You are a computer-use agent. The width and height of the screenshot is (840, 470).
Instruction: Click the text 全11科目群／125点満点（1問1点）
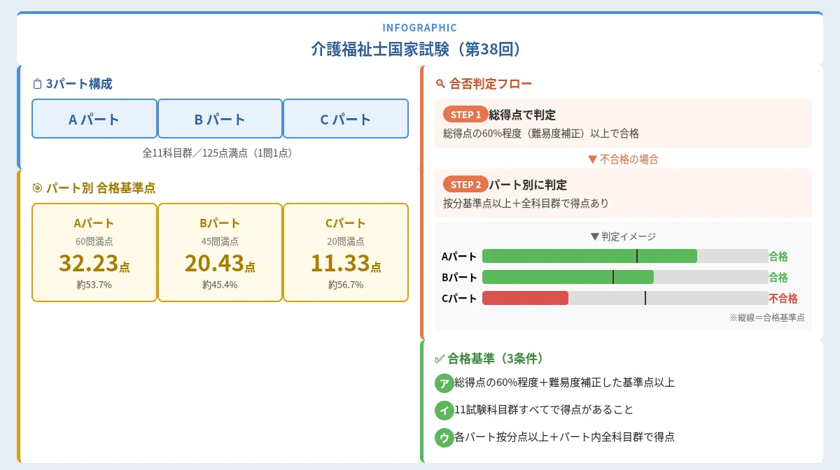point(220,152)
